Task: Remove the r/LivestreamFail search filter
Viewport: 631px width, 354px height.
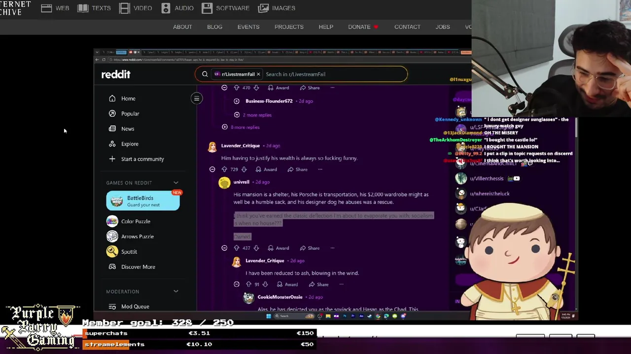Action: 258,74
